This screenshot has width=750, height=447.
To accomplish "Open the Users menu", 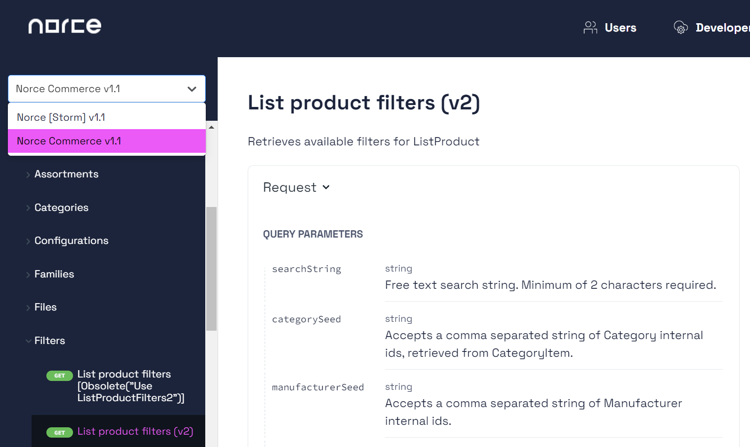I will (x=610, y=28).
